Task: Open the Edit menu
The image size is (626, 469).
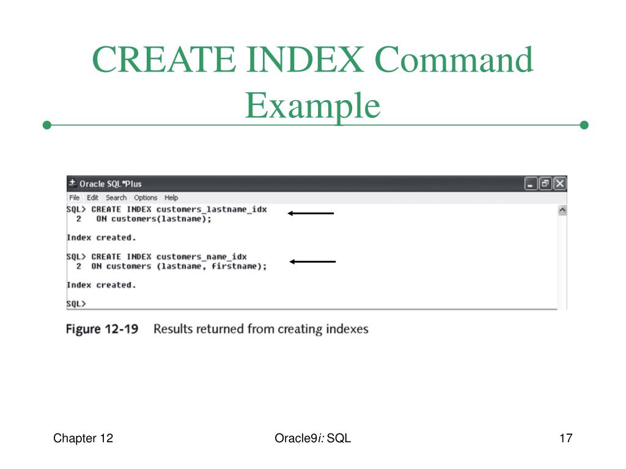Action: 93,198
